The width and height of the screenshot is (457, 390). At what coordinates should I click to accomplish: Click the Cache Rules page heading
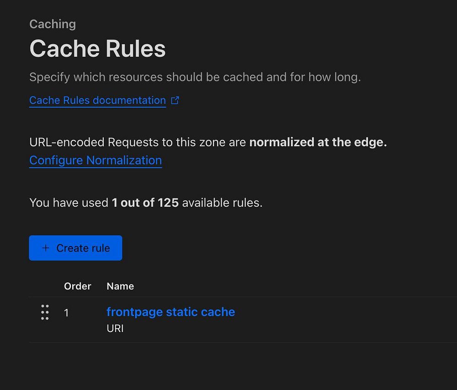[x=97, y=48]
